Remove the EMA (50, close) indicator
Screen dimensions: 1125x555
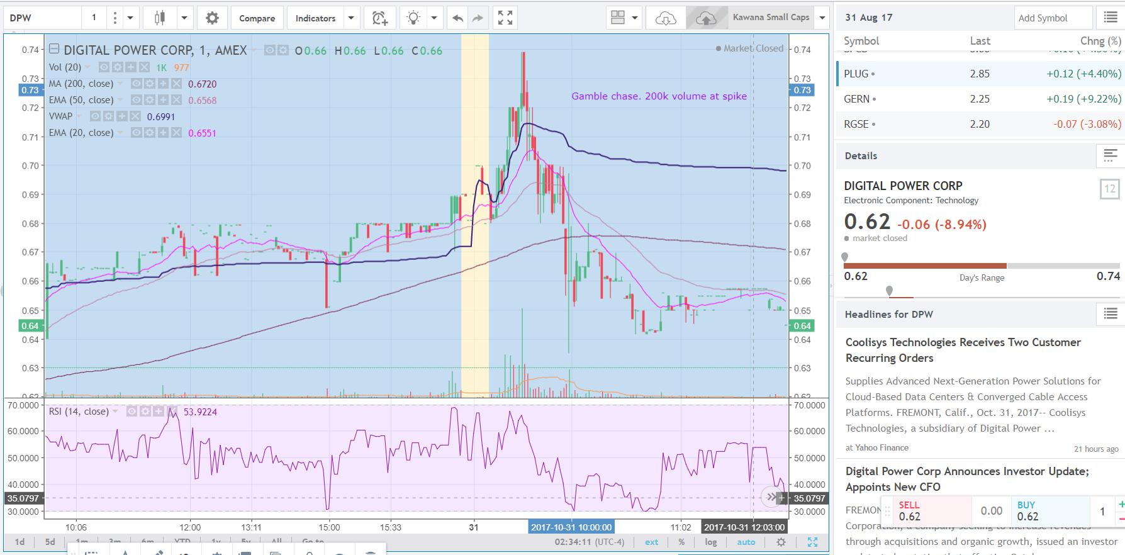click(x=177, y=100)
